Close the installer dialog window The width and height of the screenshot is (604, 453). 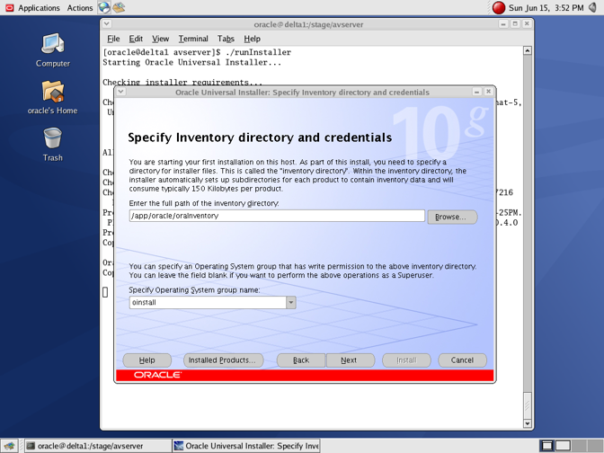pyautogui.click(x=488, y=92)
